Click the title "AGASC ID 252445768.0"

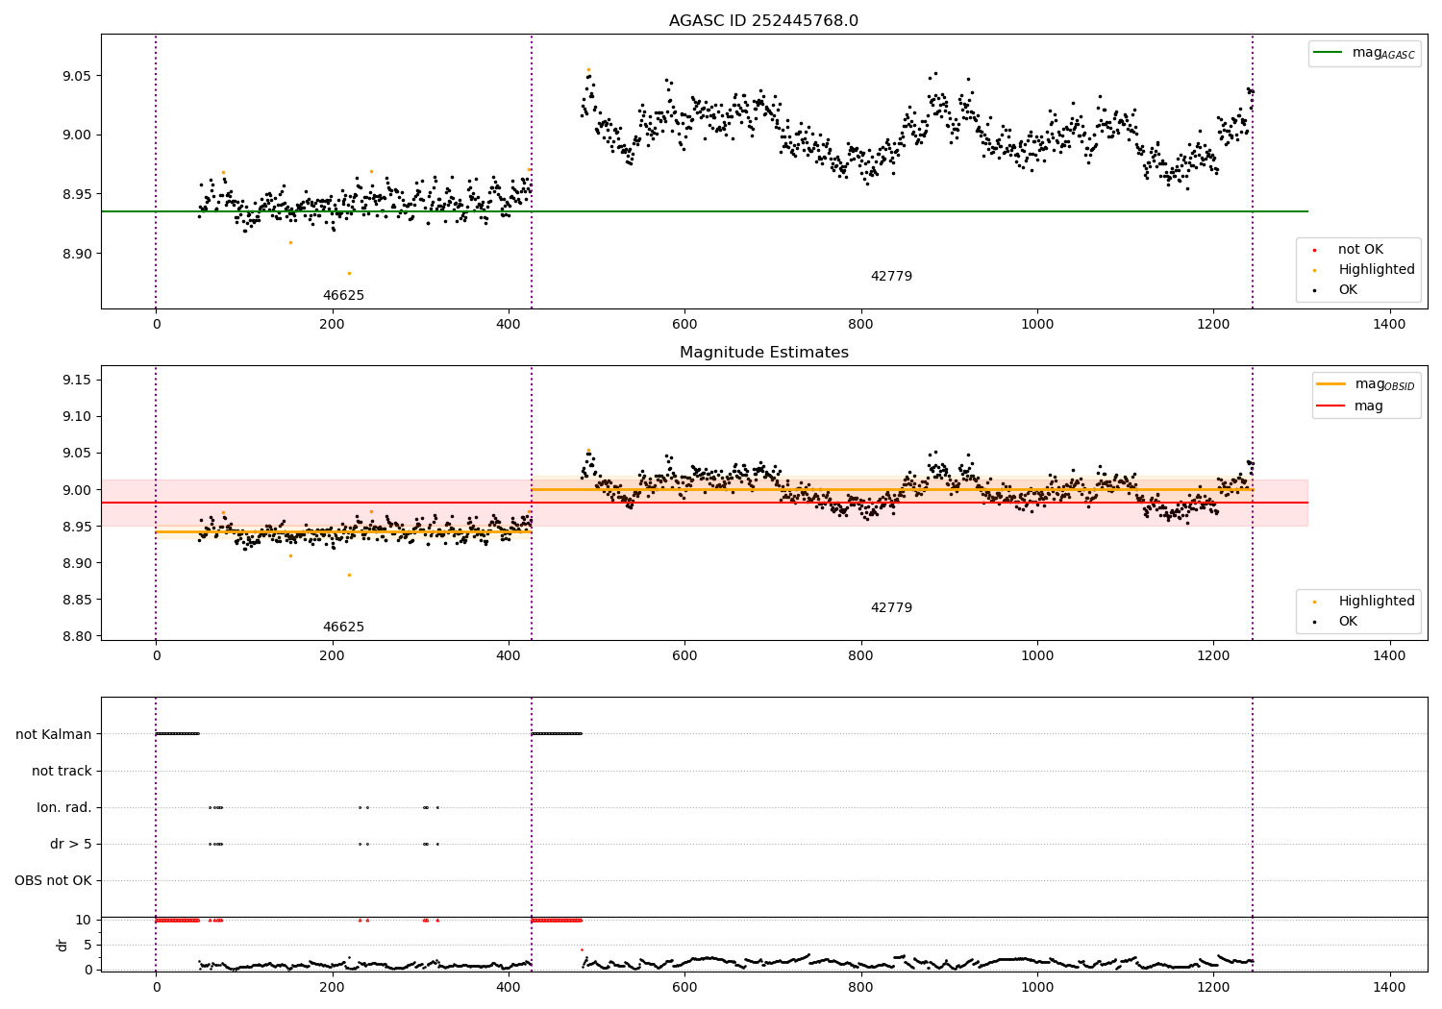[x=763, y=20]
